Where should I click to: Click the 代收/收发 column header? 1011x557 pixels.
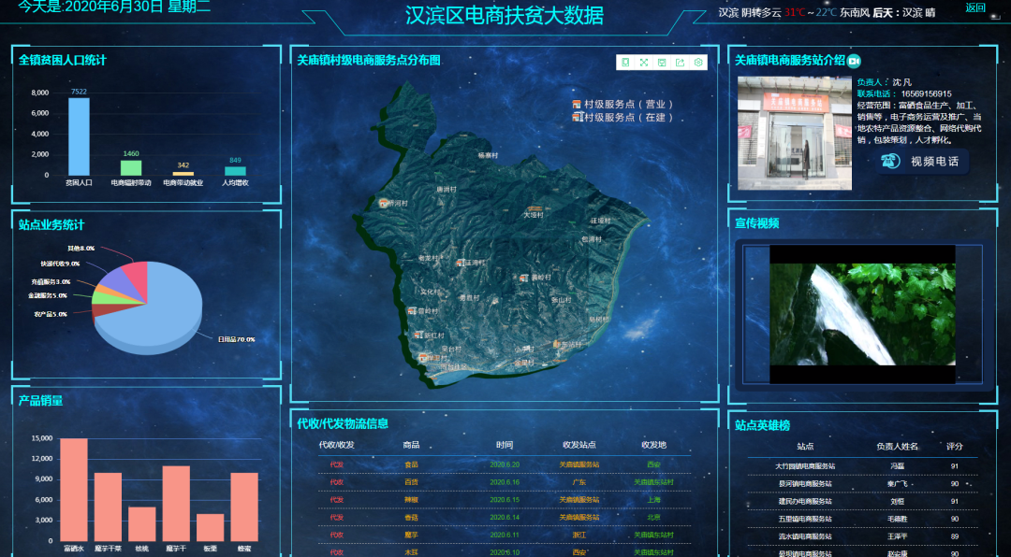337,445
